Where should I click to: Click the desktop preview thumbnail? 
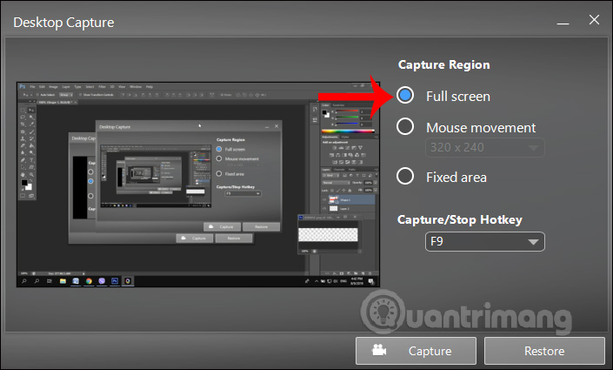pos(198,185)
